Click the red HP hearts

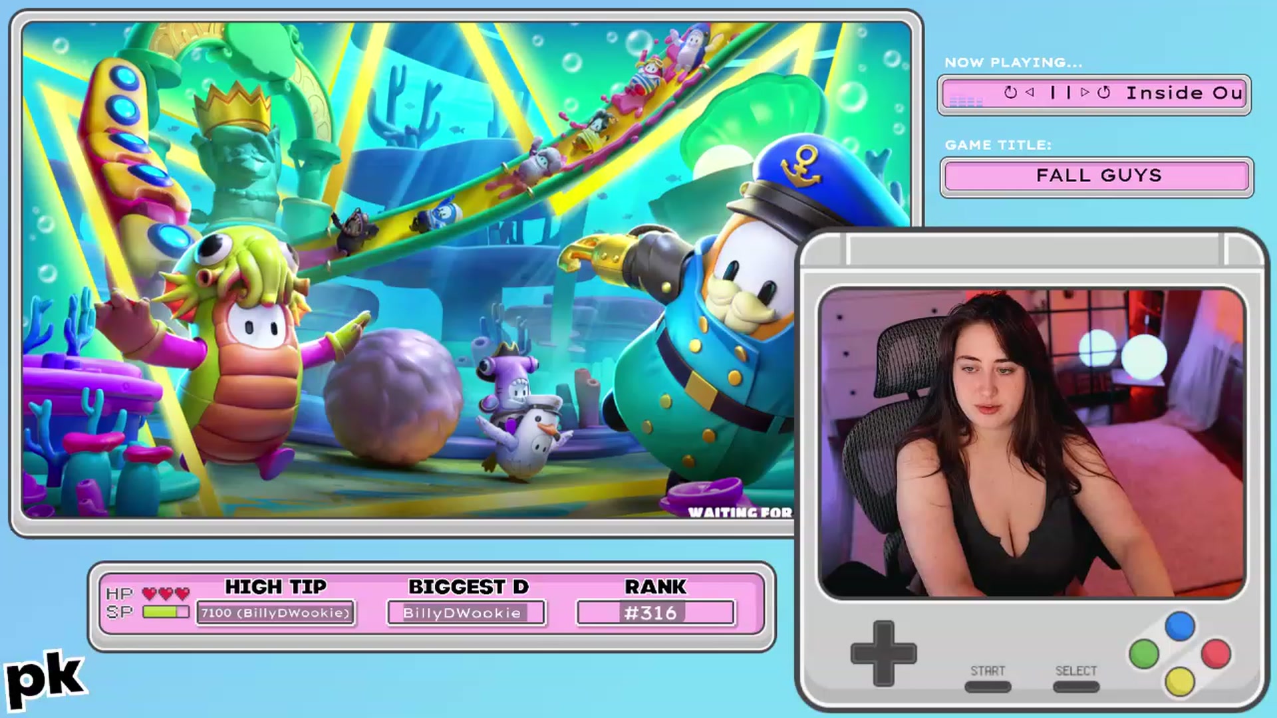pos(166,593)
